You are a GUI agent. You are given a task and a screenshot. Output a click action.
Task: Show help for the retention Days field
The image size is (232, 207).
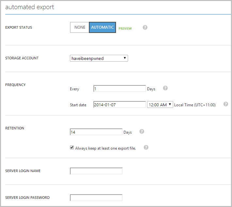point(142,131)
